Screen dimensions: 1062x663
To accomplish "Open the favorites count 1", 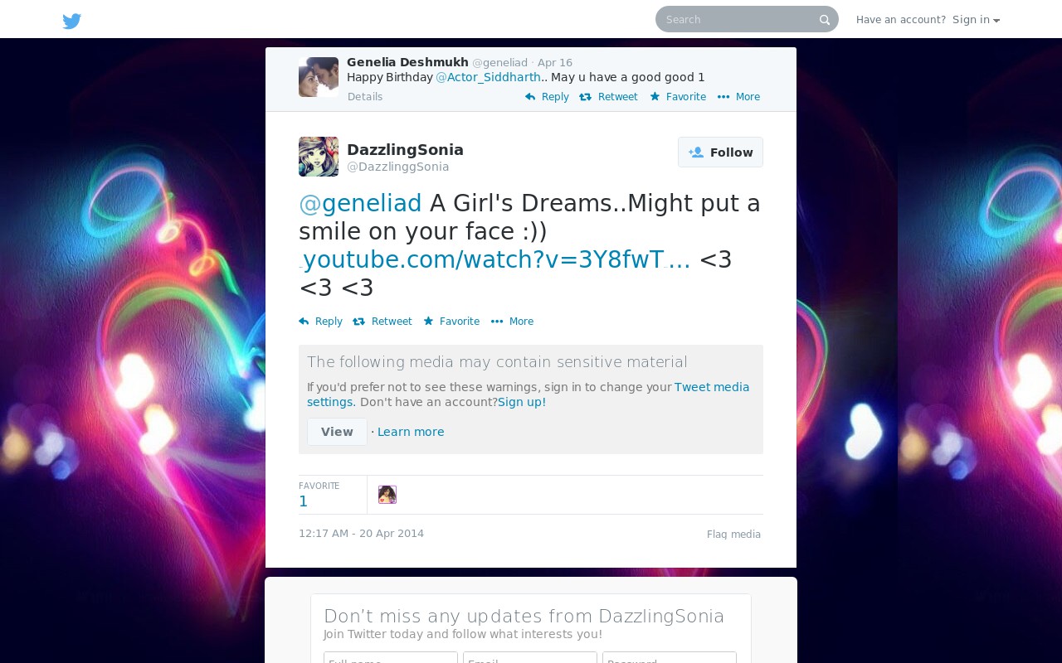I will point(304,501).
